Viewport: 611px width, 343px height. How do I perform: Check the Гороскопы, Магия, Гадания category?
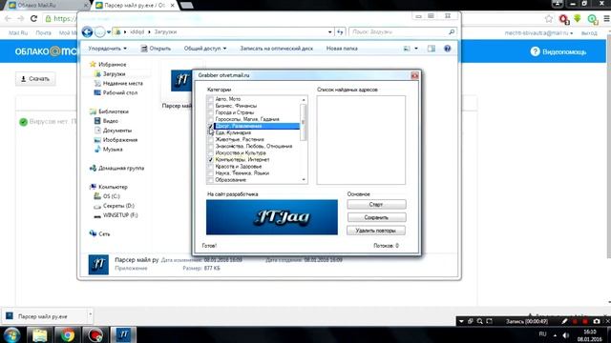pyautogui.click(x=210, y=119)
